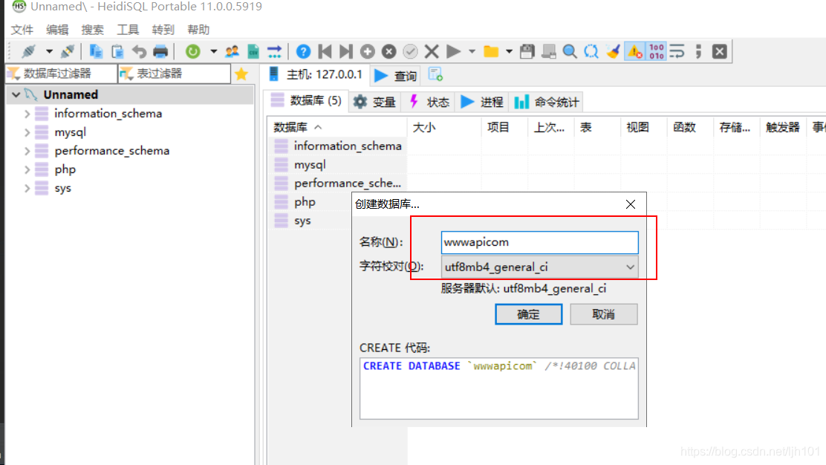The height and width of the screenshot is (465, 826).
Task: Open the blue help question icon
Action: coord(303,51)
